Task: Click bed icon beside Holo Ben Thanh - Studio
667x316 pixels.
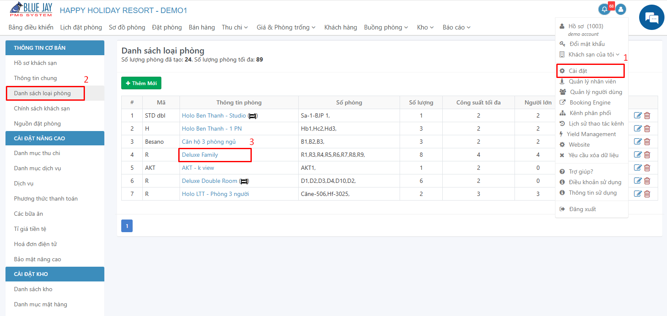Action: pos(253,116)
